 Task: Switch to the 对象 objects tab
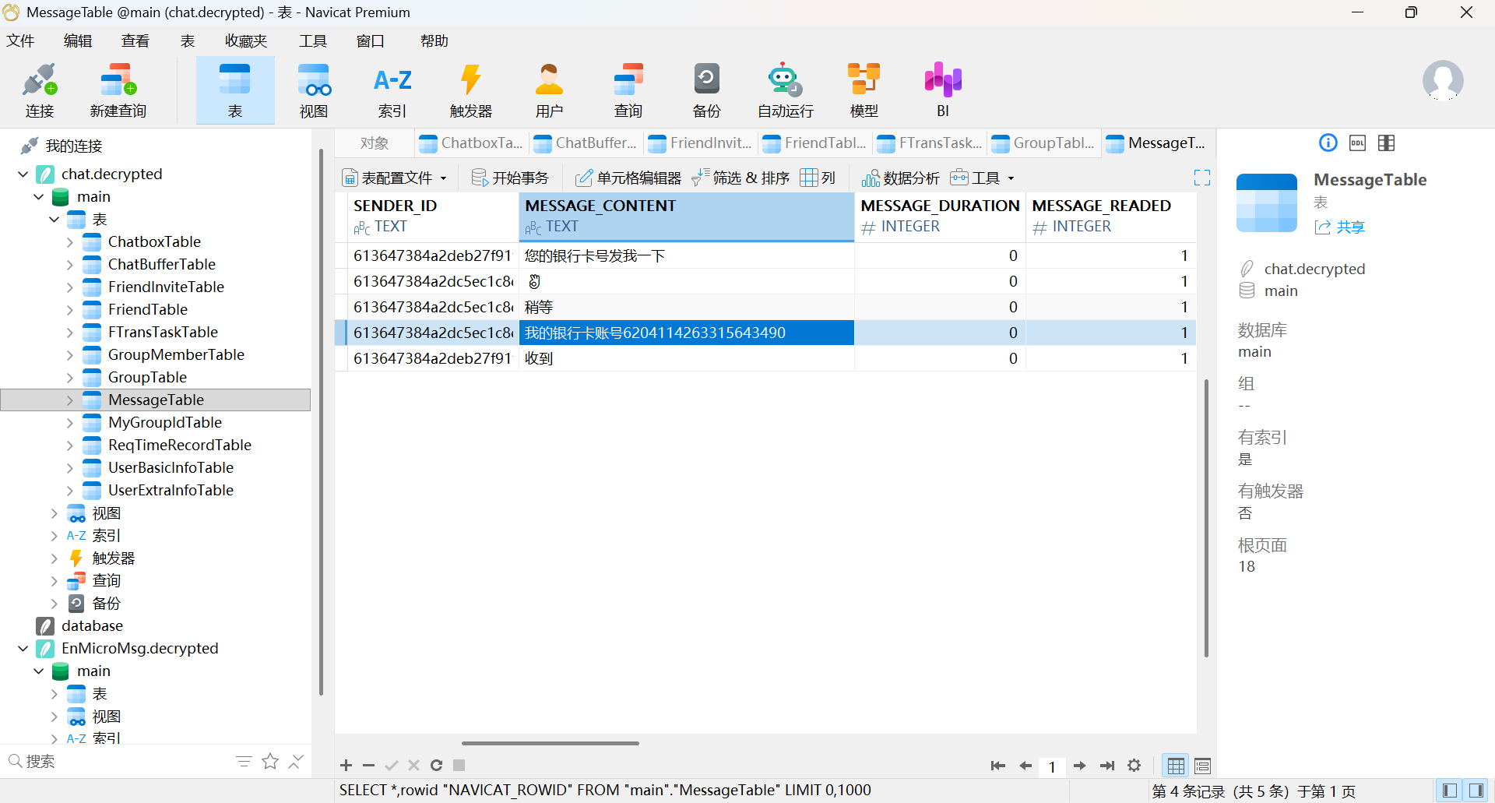click(375, 143)
